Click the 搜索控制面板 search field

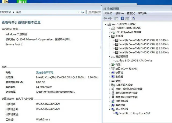tap(94, 12)
